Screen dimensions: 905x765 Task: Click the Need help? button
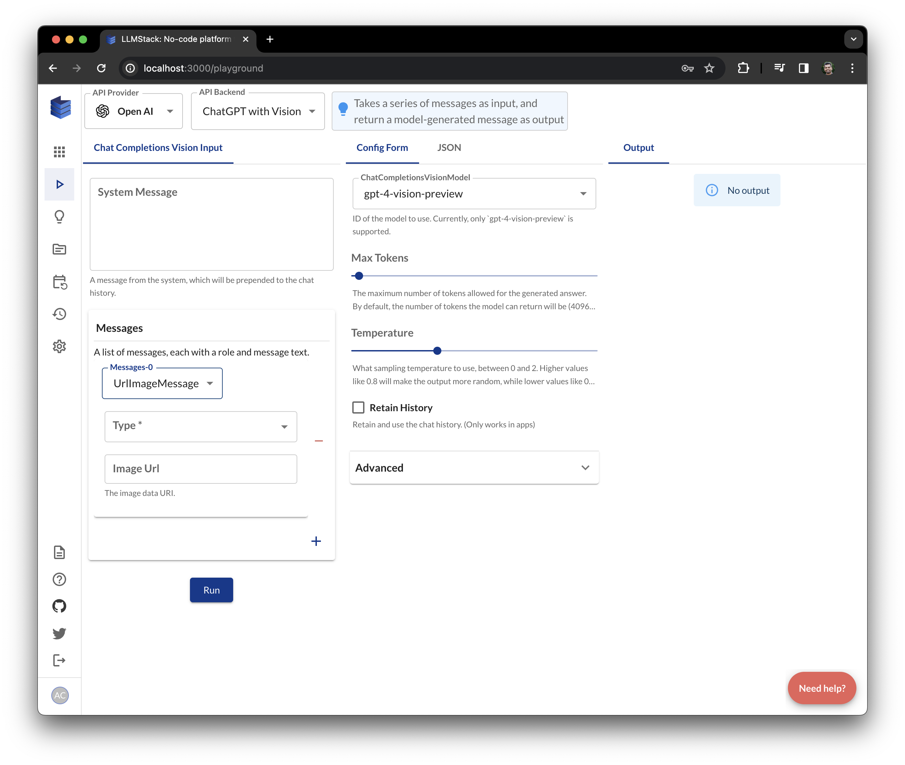pyautogui.click(x=821, y=688)
